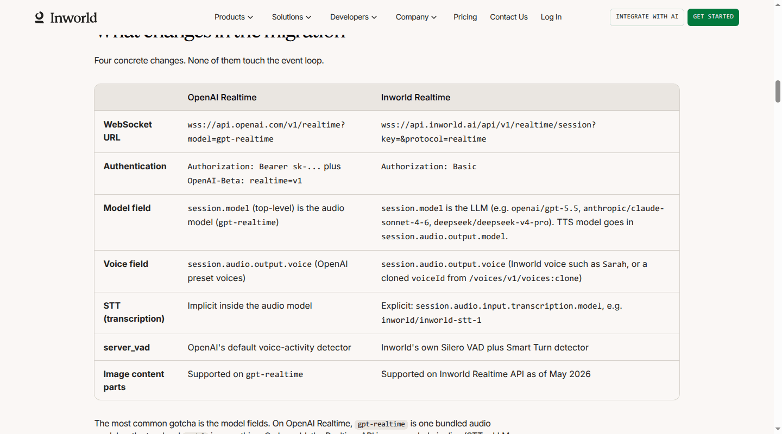
Task: Click the Inworld logo icon
Action: [39, 17]
